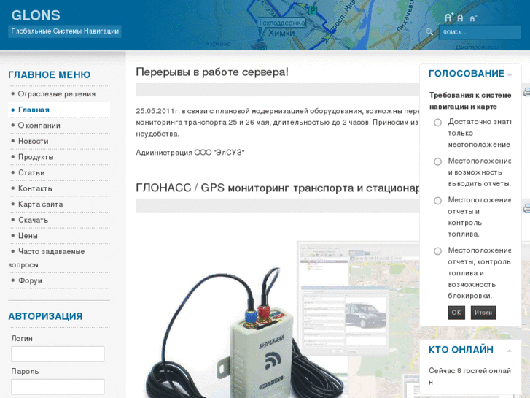The height and width of the screenshot is (398, 530).
Task: Click the print icon beside the server interruption article
Action: tap(526, 91)
